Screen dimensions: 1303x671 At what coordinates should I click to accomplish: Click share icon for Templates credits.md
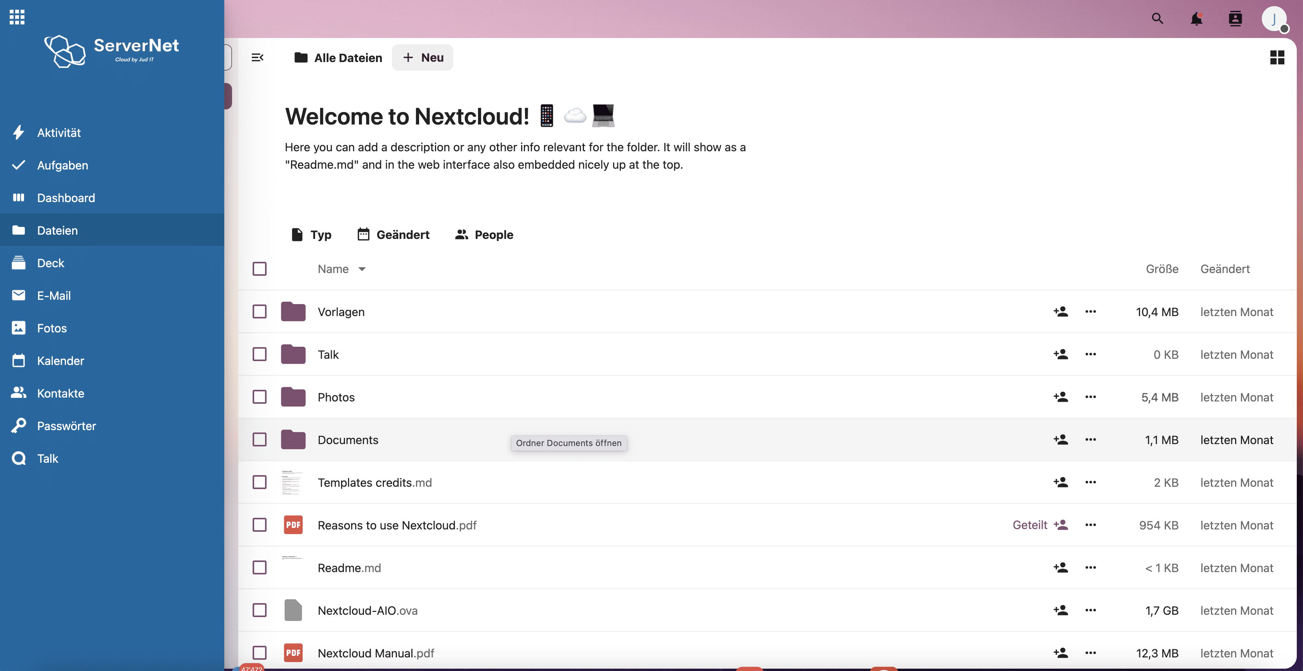tap(1061, 482)
